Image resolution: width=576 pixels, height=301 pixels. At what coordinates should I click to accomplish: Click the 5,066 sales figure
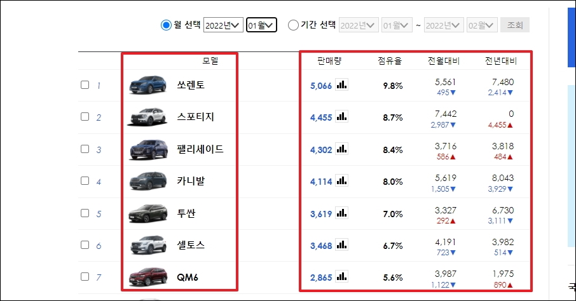[321, 86]
